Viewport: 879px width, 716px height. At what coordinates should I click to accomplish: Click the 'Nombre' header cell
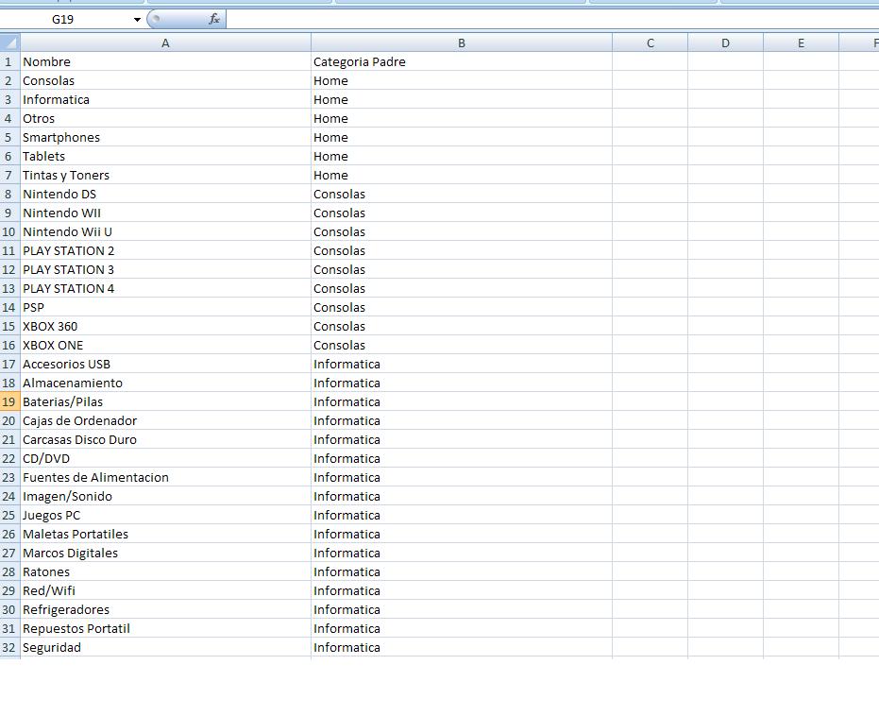tap(165, 61)
